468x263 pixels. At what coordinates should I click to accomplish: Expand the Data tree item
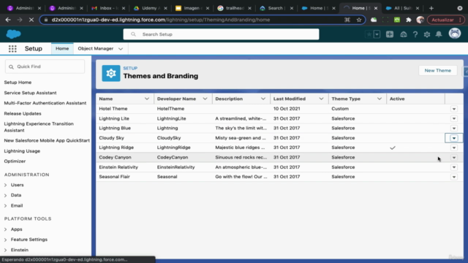(x=5, y=195)
